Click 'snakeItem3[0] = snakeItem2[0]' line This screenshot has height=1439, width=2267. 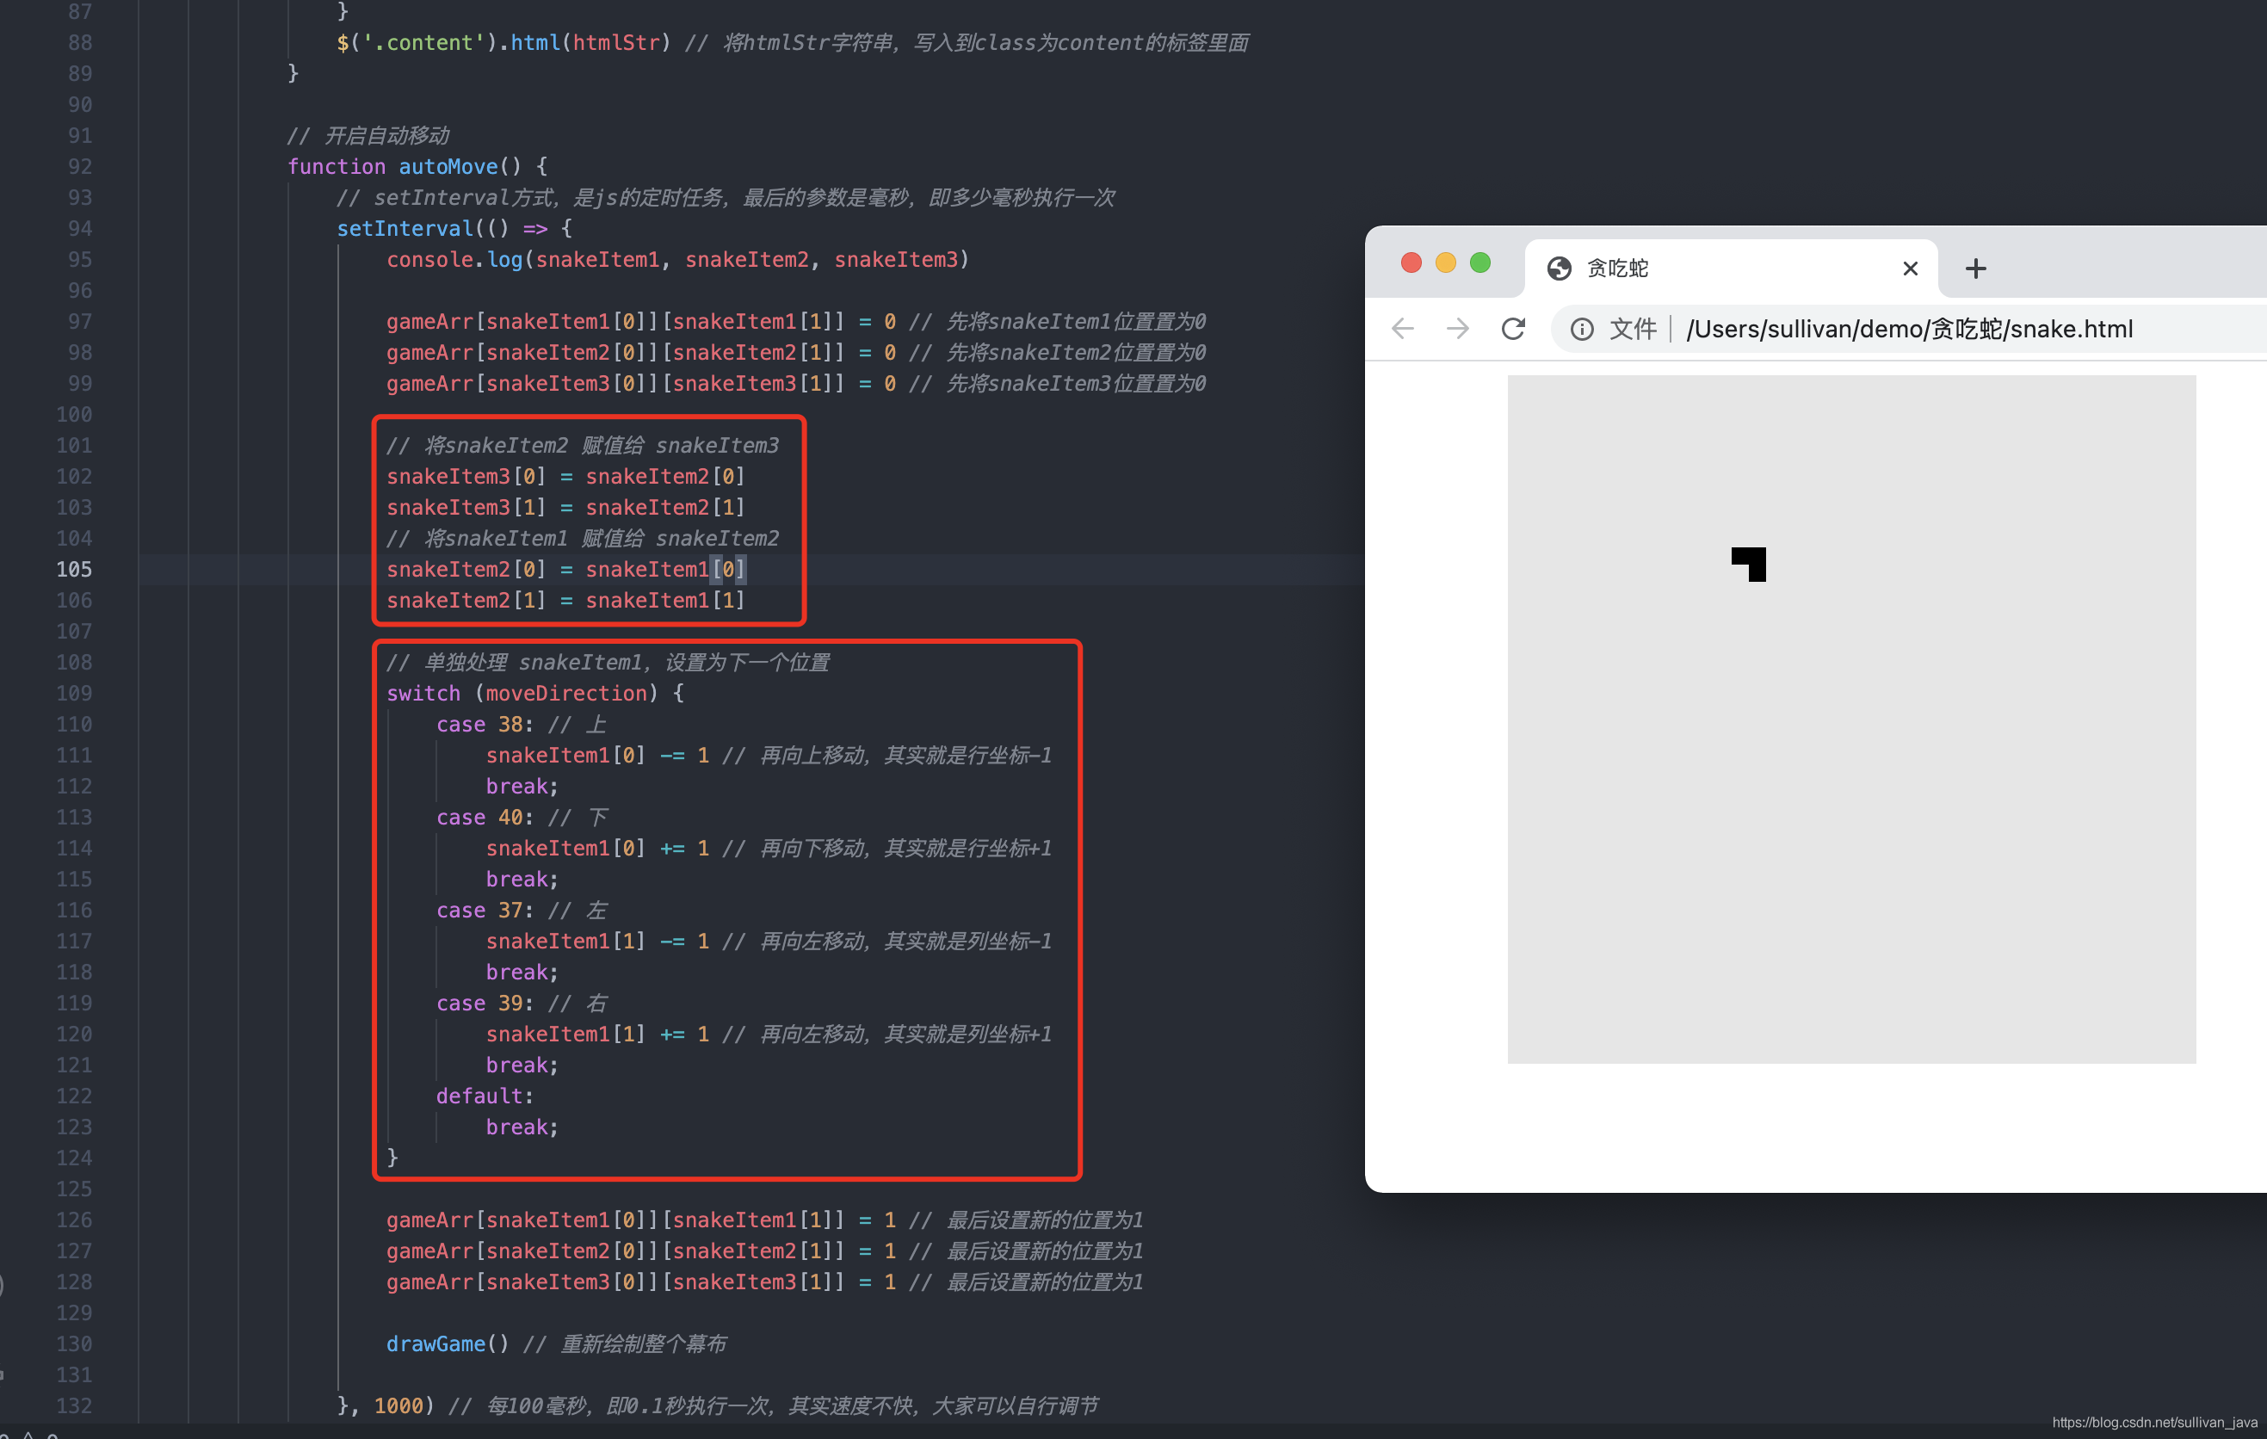565,476
